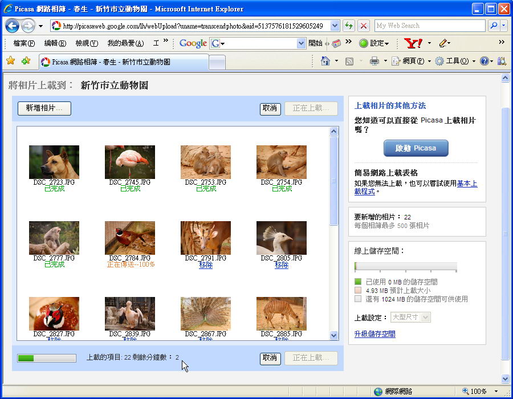Click the 取消 button beside 新增相片

point(270,108)
